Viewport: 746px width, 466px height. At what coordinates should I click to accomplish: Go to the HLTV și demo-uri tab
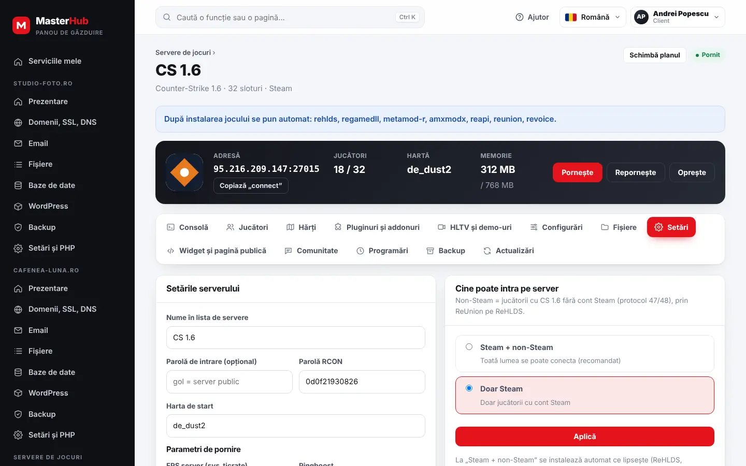475,227
